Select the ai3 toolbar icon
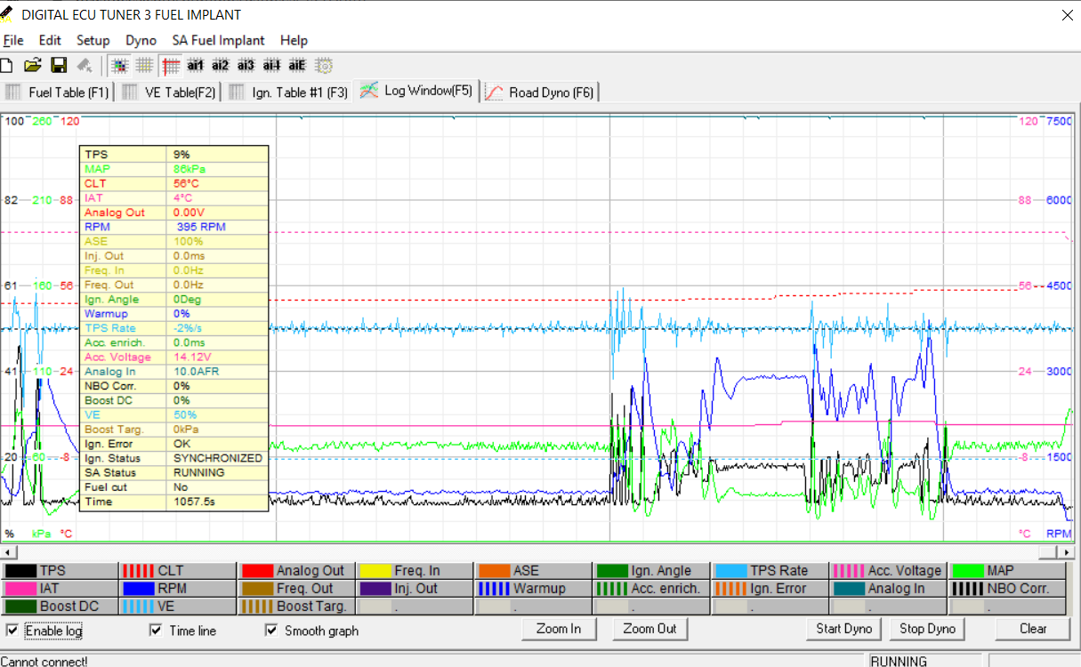 click(246, 65)
